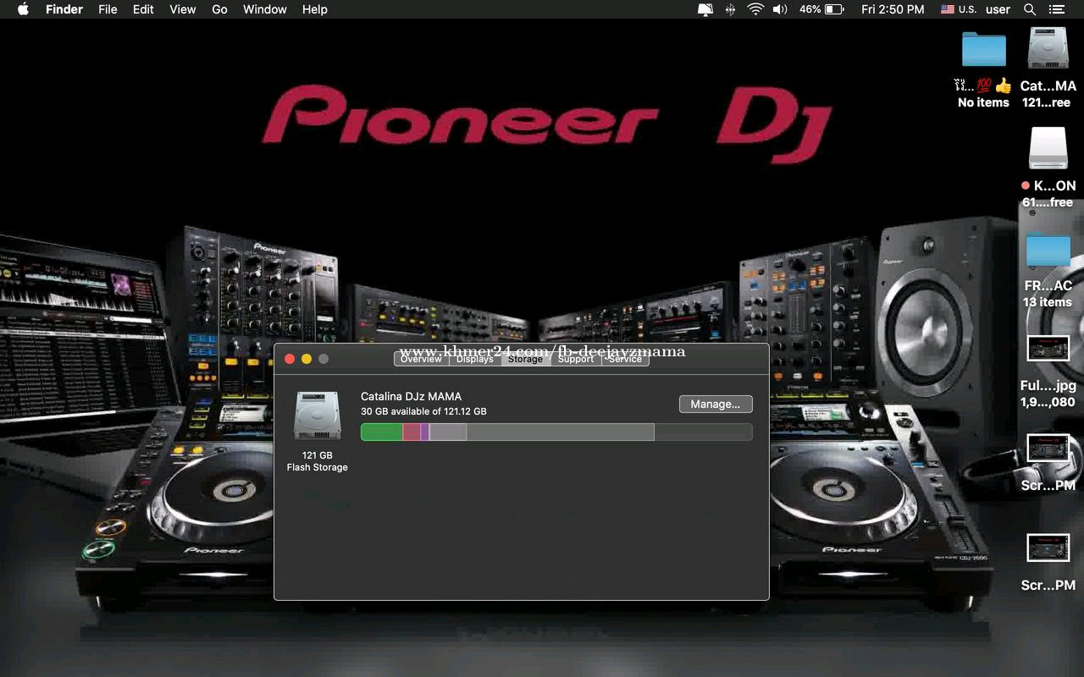Select the Storage tab

click(525, 359)
